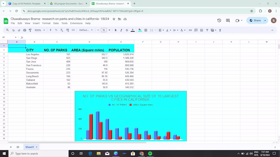
Task: Apply borders to selection
Action: pos(146,30)
